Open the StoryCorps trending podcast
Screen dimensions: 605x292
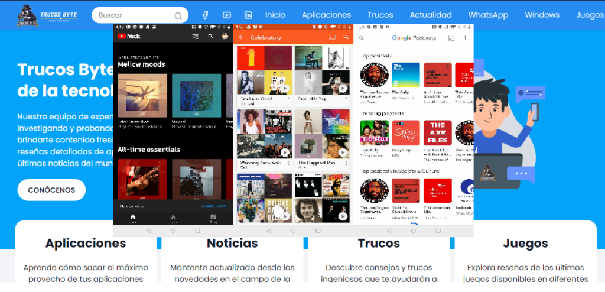(405, 133)
